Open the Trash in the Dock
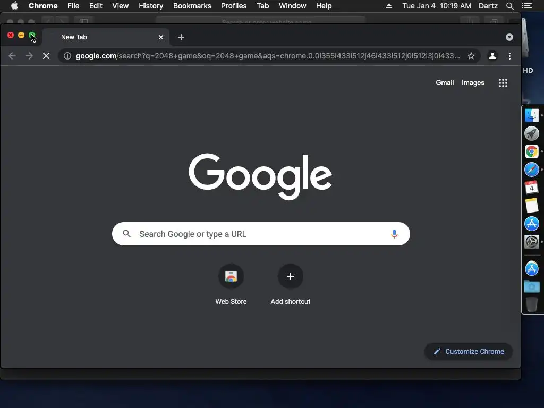Screen dimensions: 544x408 coord(531,304)
